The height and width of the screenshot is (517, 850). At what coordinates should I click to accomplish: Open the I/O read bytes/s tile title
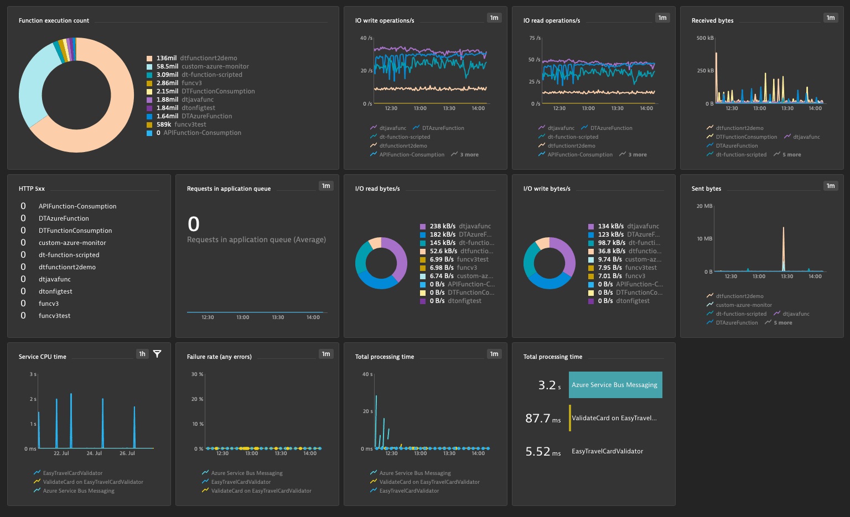click(x=377, y=189)
